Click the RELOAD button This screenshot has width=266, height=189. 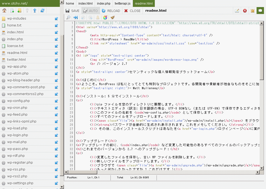(x=111, y=11)
